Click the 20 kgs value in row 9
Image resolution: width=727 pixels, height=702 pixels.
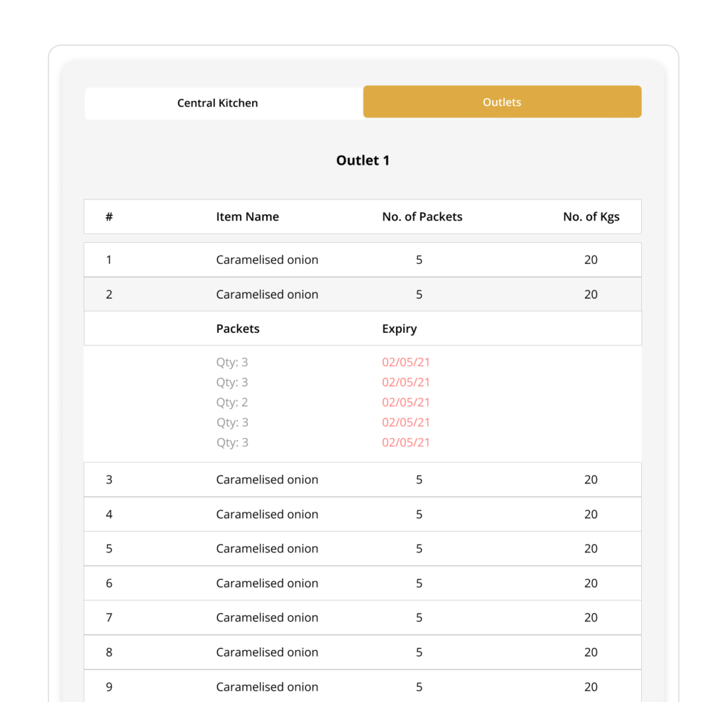591,686
